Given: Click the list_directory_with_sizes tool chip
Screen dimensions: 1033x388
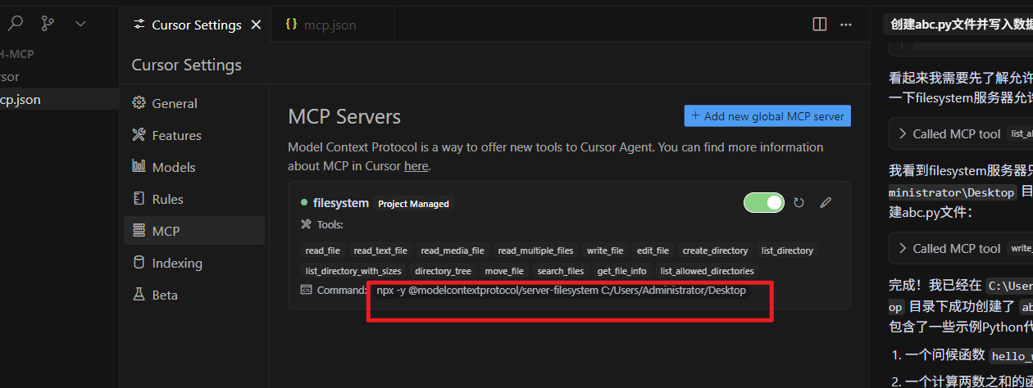Looking at the screenshot, I should pos(353,271).
